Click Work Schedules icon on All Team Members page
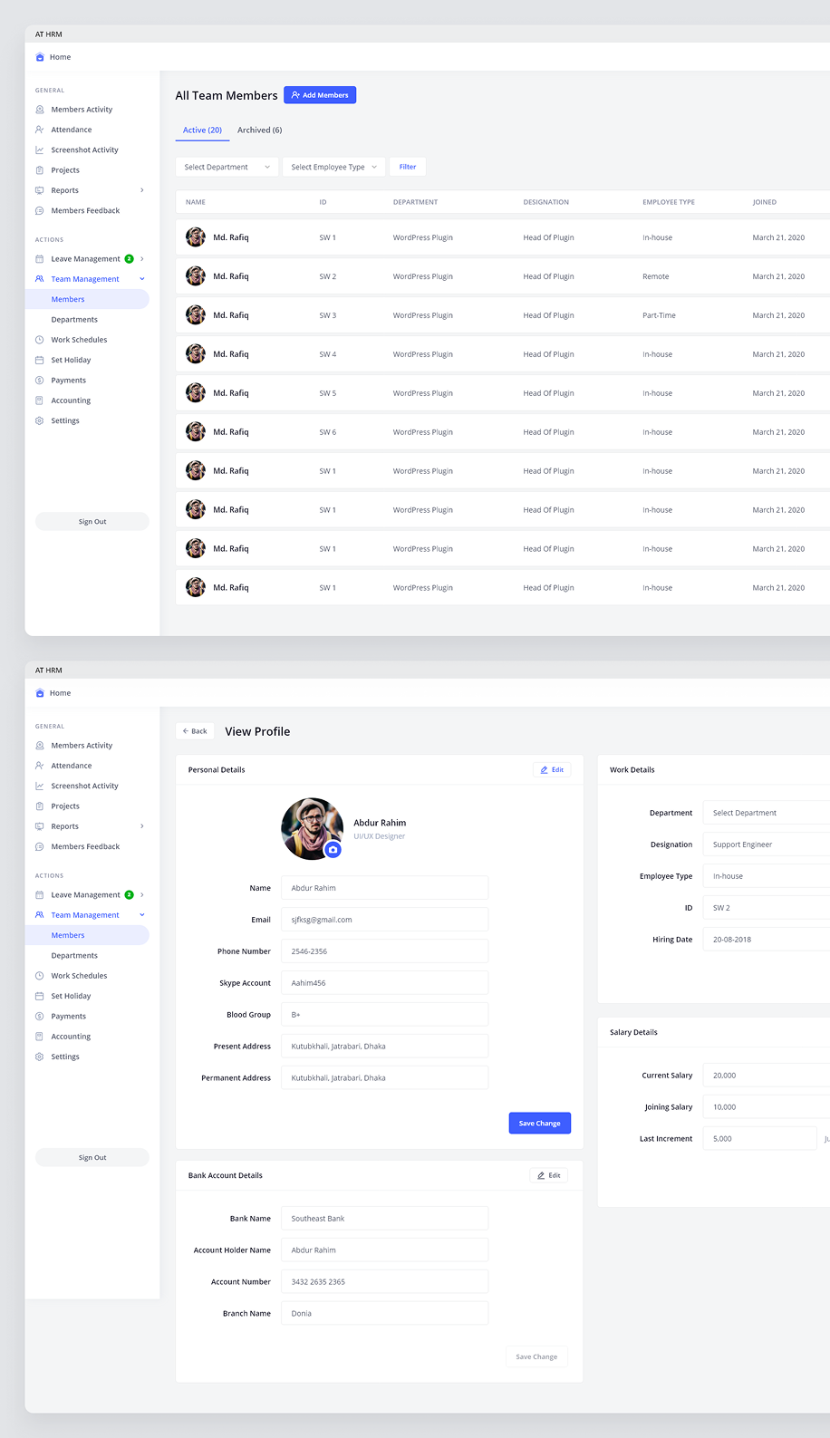This screenshot has width=830, height=1438. (x=39, y=340)
